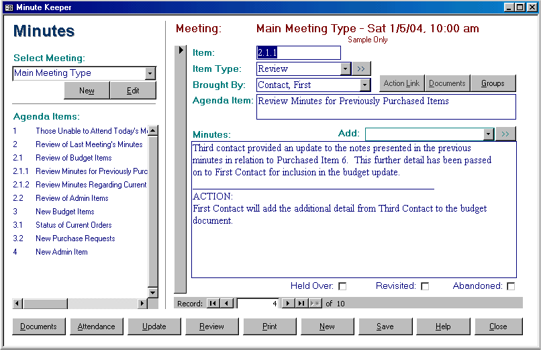This screenshot has height=350, width=541.
Task: Enable the Held Over checkbox
Action: [342, 286]
